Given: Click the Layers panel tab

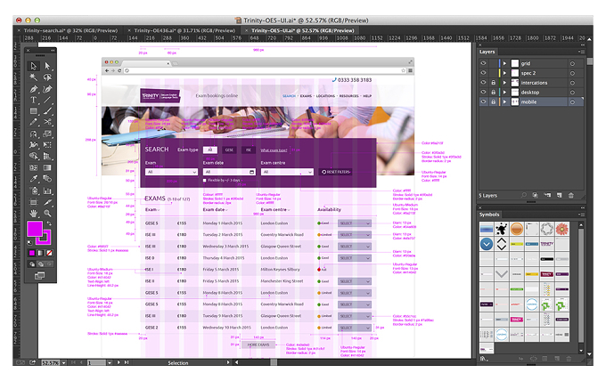Looking at the screenshot, I should [487, 52].
